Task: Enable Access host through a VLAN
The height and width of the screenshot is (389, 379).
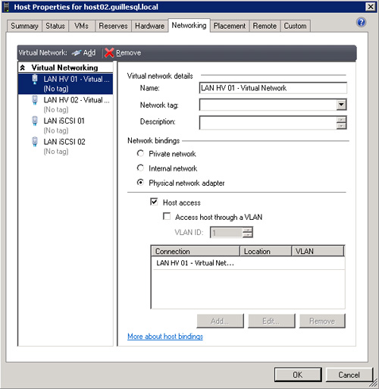Action: (167, 216)
